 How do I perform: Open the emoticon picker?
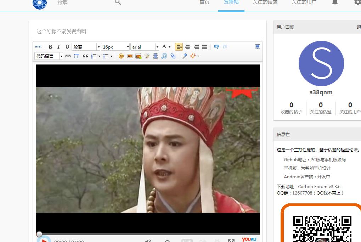coord(121,56)
